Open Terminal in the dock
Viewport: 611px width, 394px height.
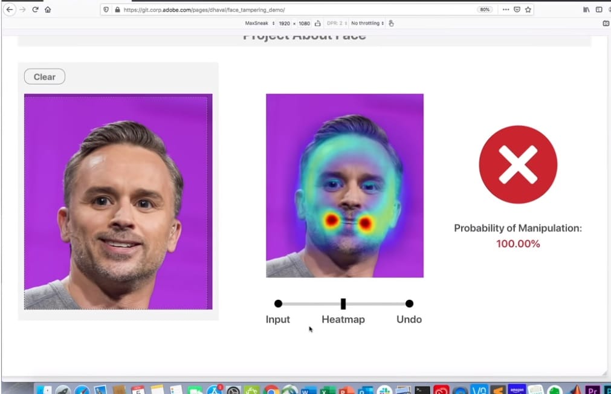(422, 390)
